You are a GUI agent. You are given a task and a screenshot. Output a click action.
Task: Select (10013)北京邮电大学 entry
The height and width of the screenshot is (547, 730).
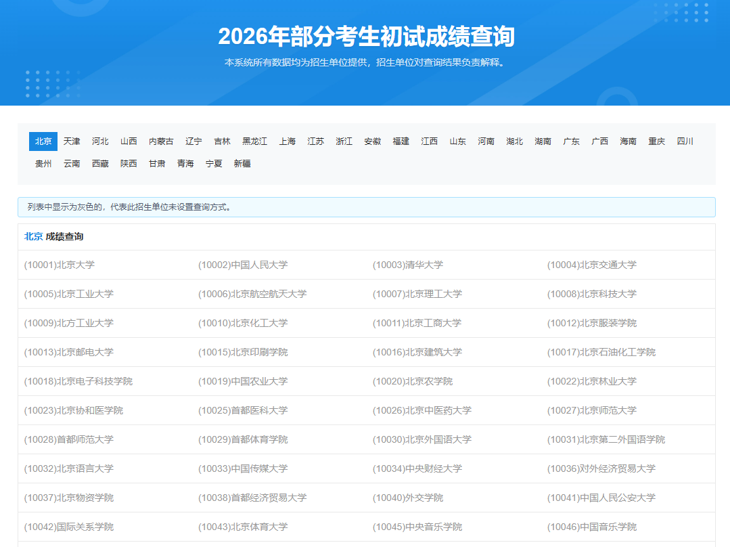click(69, 352)
